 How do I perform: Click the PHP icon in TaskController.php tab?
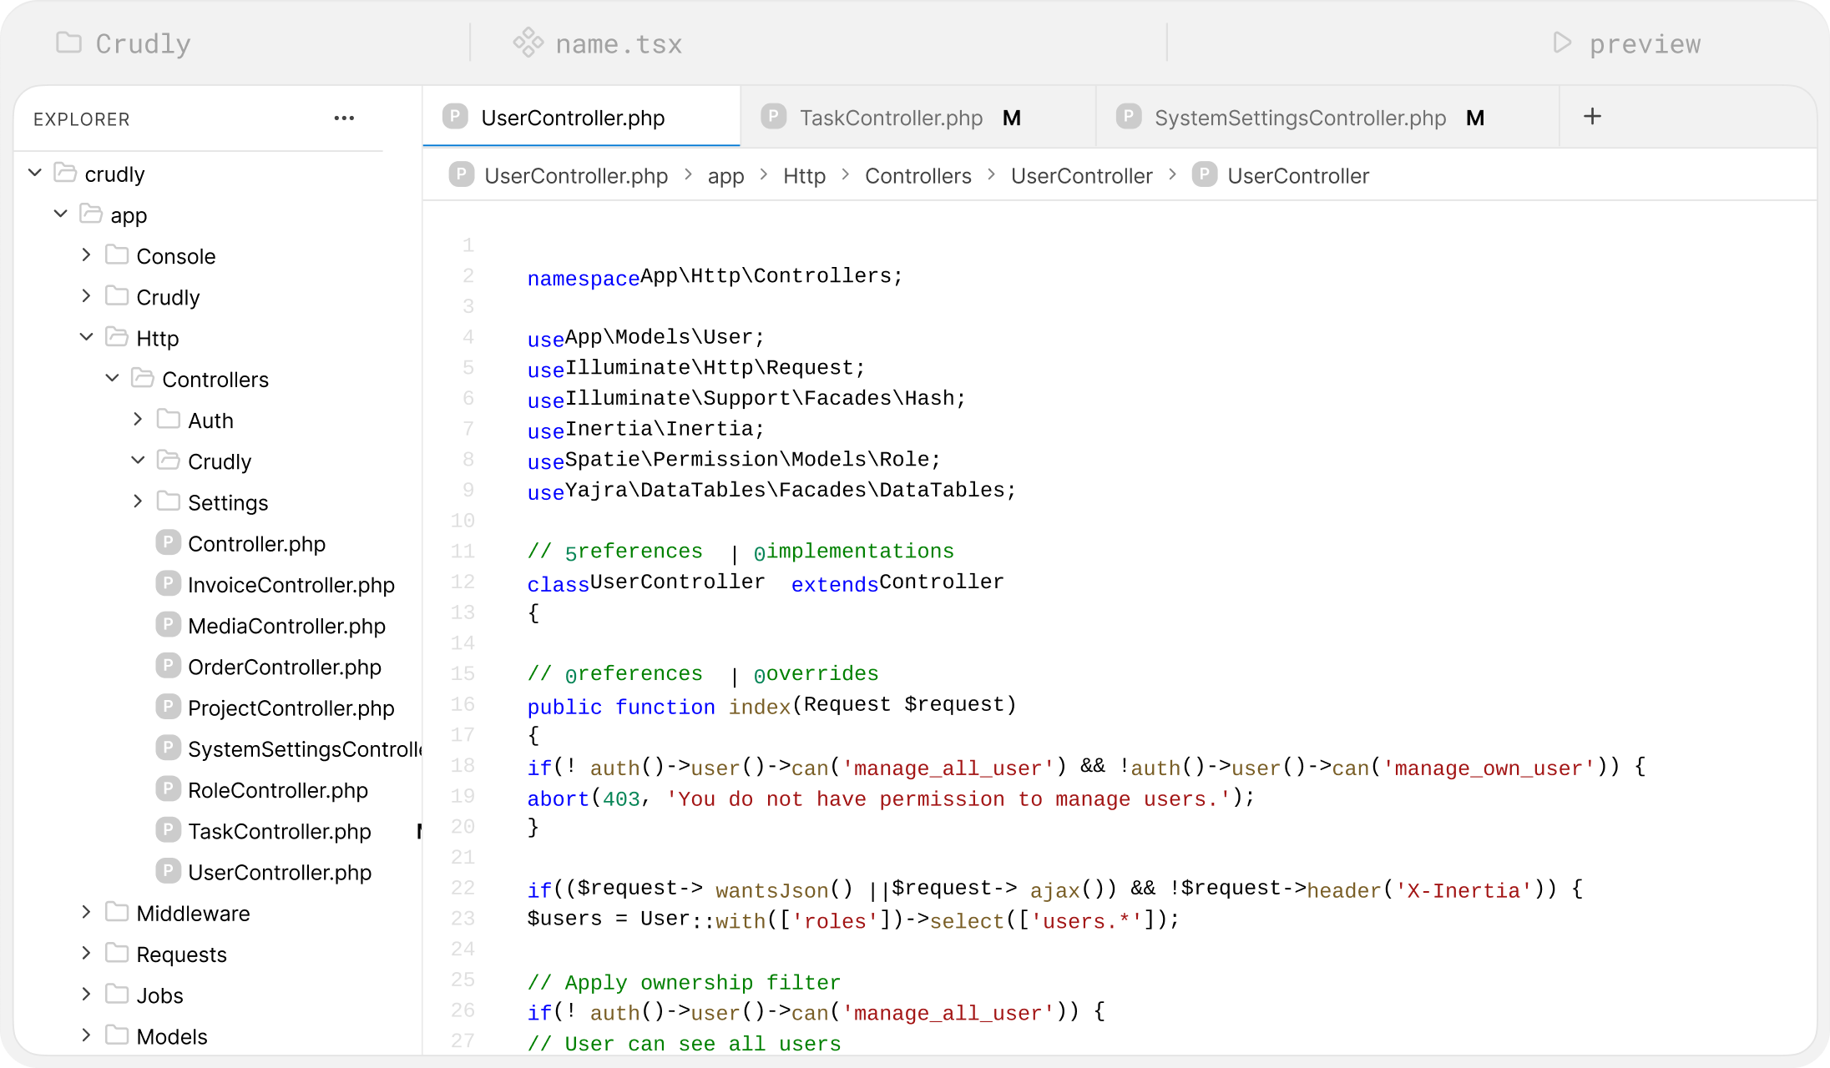pyautogui.click(x=774, y=117)
